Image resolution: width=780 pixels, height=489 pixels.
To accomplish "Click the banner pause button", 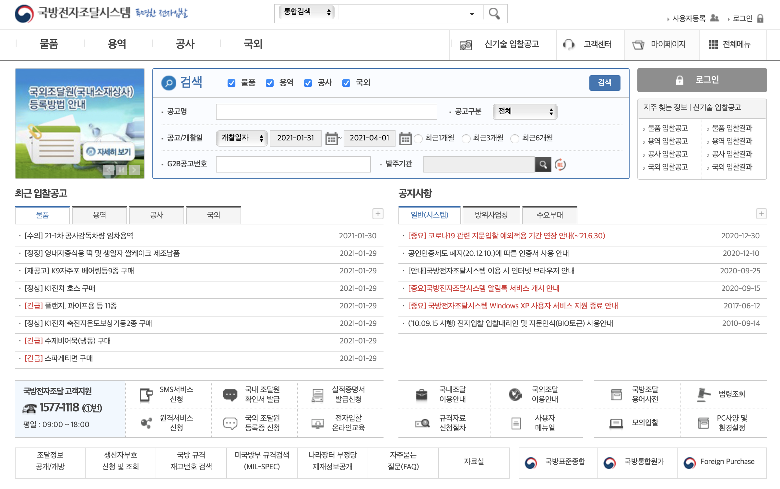I will tap(121, 170).
